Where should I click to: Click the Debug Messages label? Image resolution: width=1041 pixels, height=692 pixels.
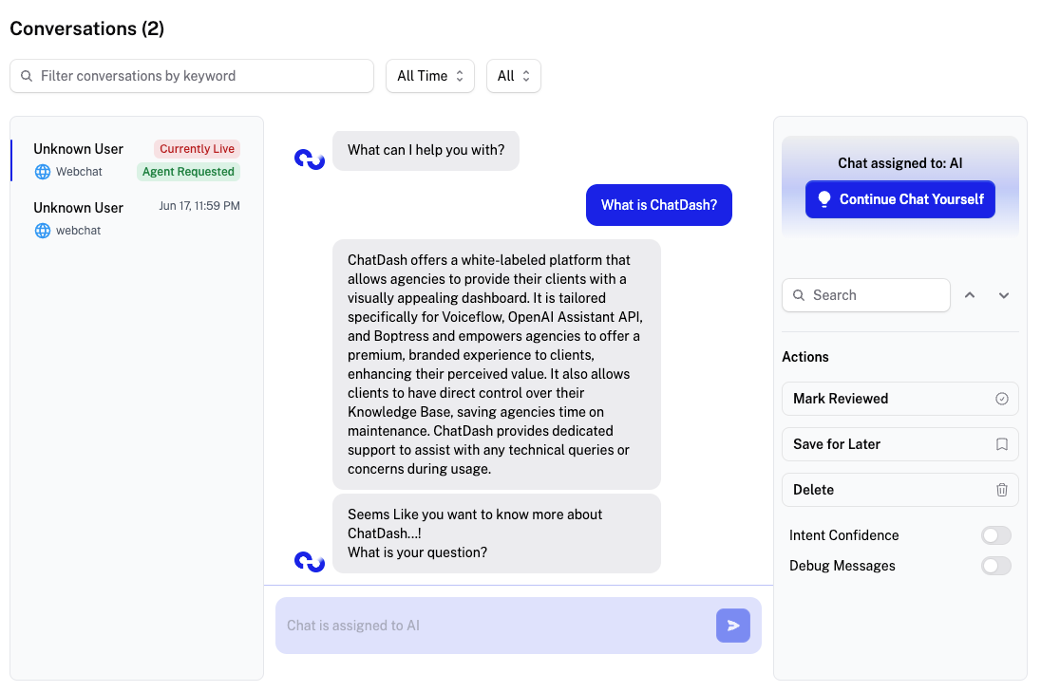click(x=842, y=566)
